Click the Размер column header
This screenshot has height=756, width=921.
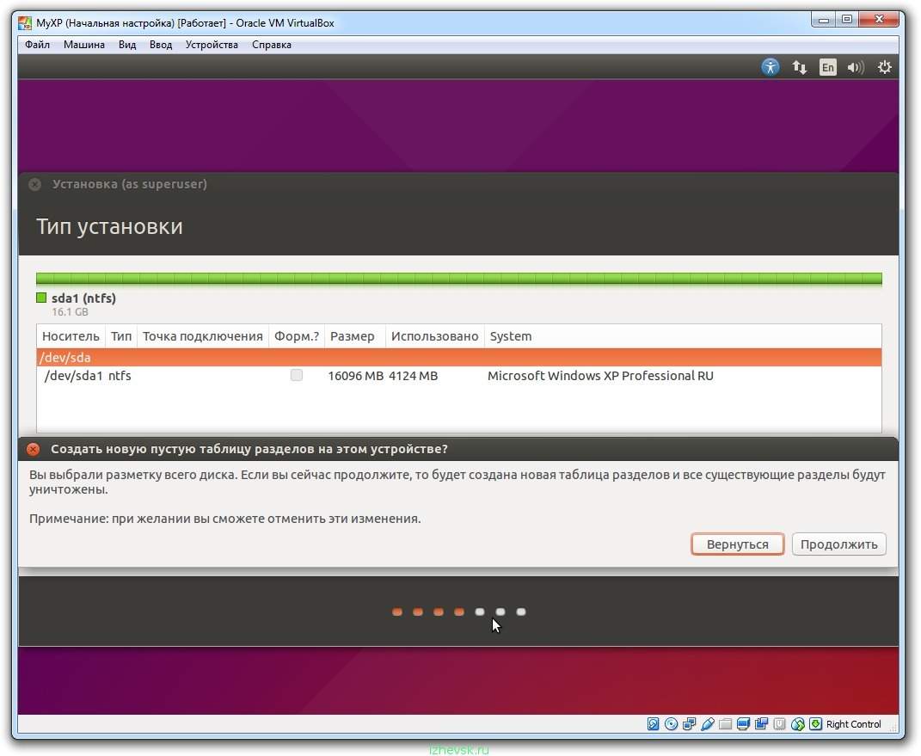(x=353, y=336)
